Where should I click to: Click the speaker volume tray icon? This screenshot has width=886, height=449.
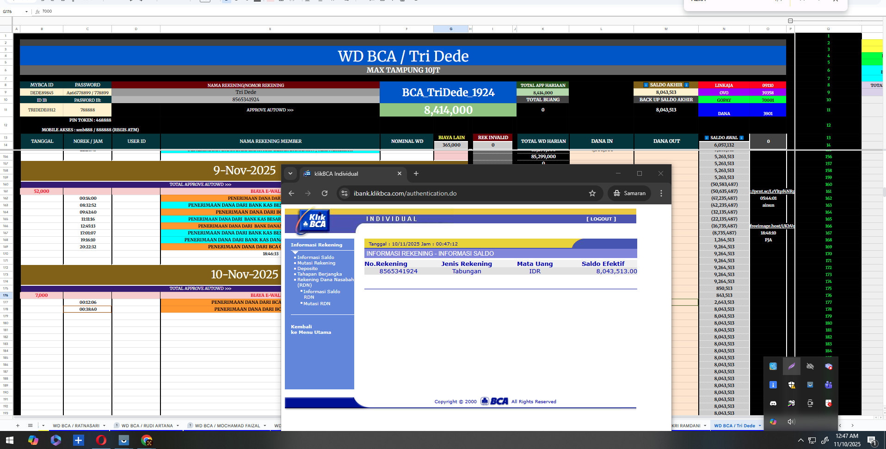coord(791,422)
